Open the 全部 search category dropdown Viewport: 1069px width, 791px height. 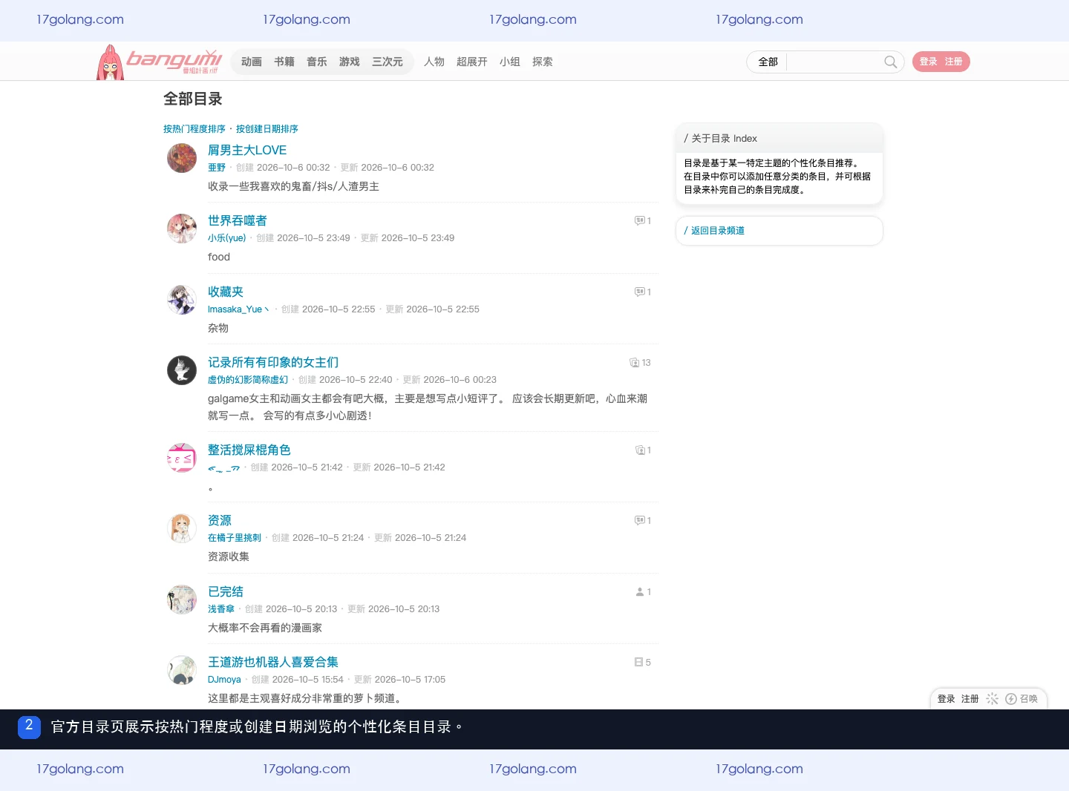[768, 62]
